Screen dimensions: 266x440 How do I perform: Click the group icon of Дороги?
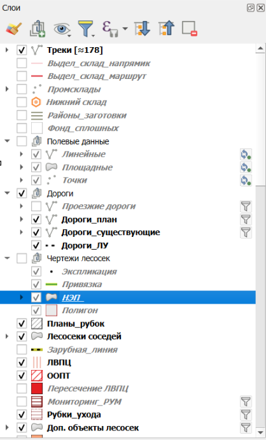click(x=37, y=194)
